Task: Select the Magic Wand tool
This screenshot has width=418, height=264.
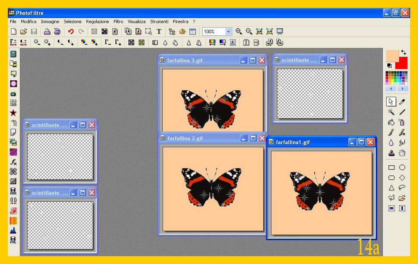Action: [391, 112]
